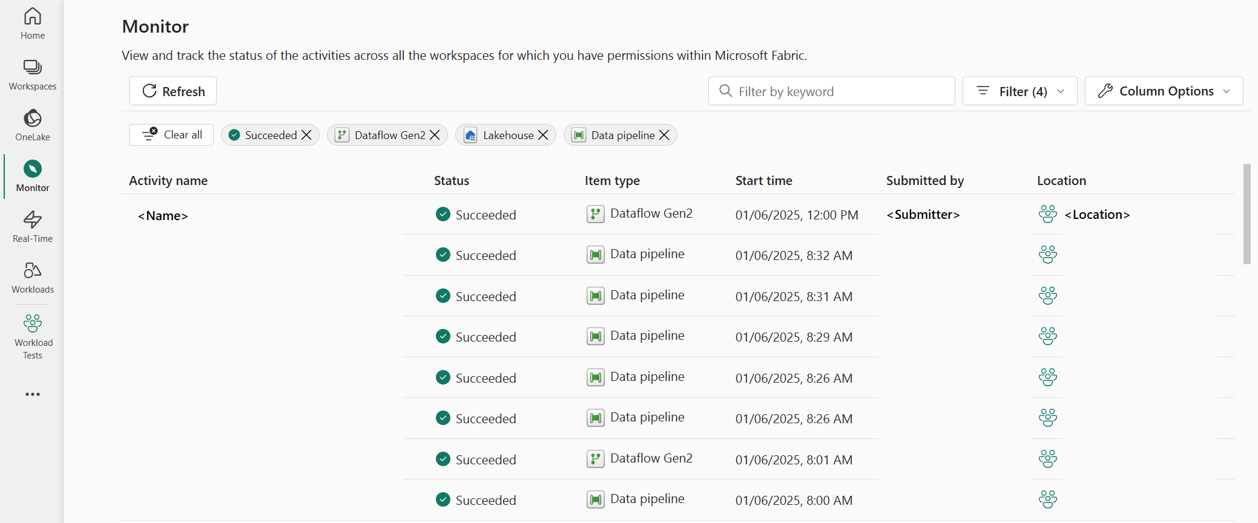The height and width of the screenshot is (523, 1258).
Task: Click the Succeeded text in the 8:31 AM row
Action: [486, 297]
